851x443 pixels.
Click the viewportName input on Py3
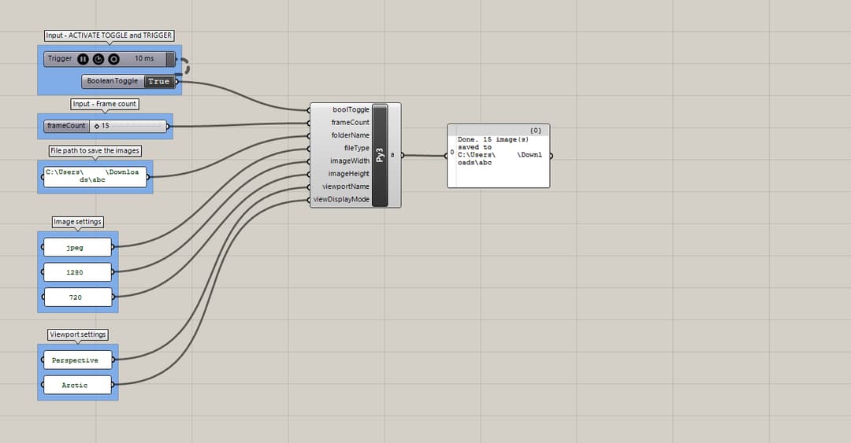(x=346, y=186)
